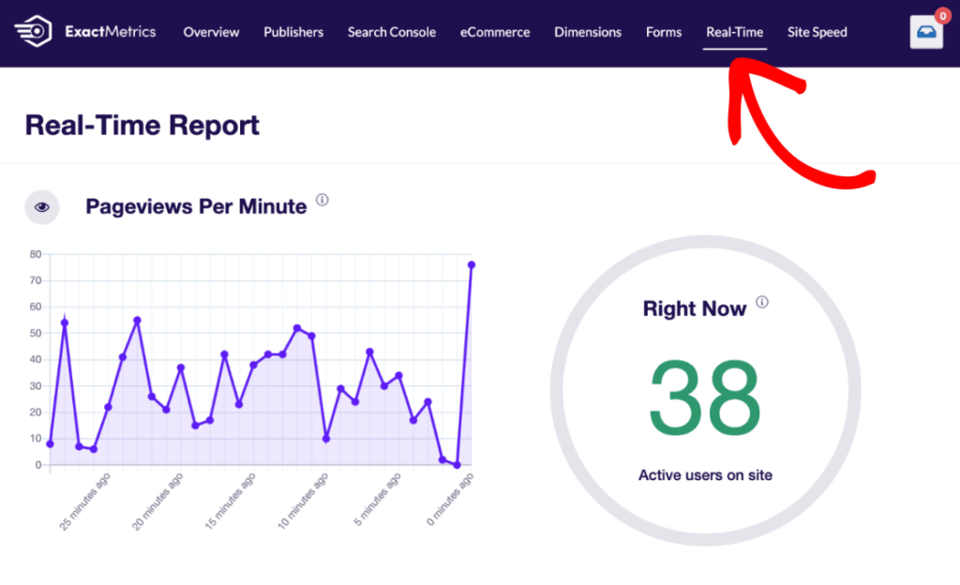This screenshot has width=960, height=585.
Task: Click the ExactMetrics logo icon
Action: click(x=31, y=31)
